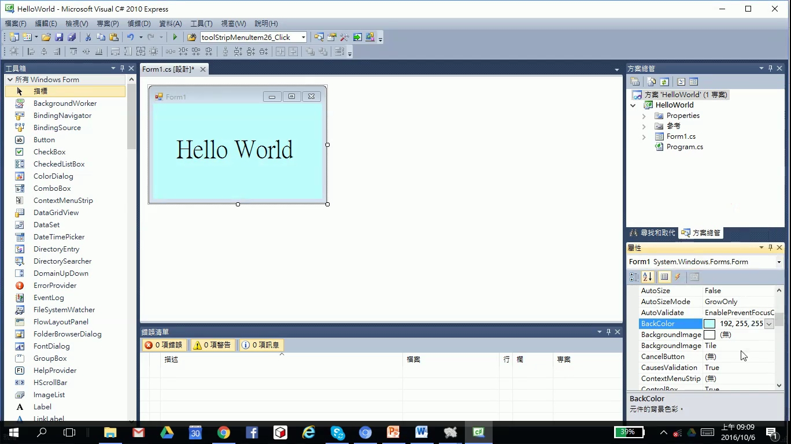Expand the Properties node in solution tree
The image size is (791, 444).
(644, 116)
